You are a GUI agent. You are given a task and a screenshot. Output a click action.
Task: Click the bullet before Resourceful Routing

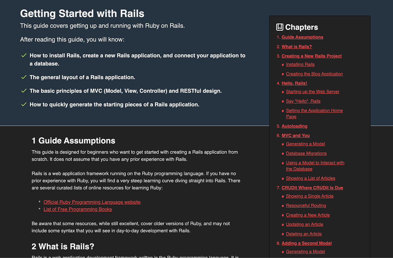click(x=283, y=206)
